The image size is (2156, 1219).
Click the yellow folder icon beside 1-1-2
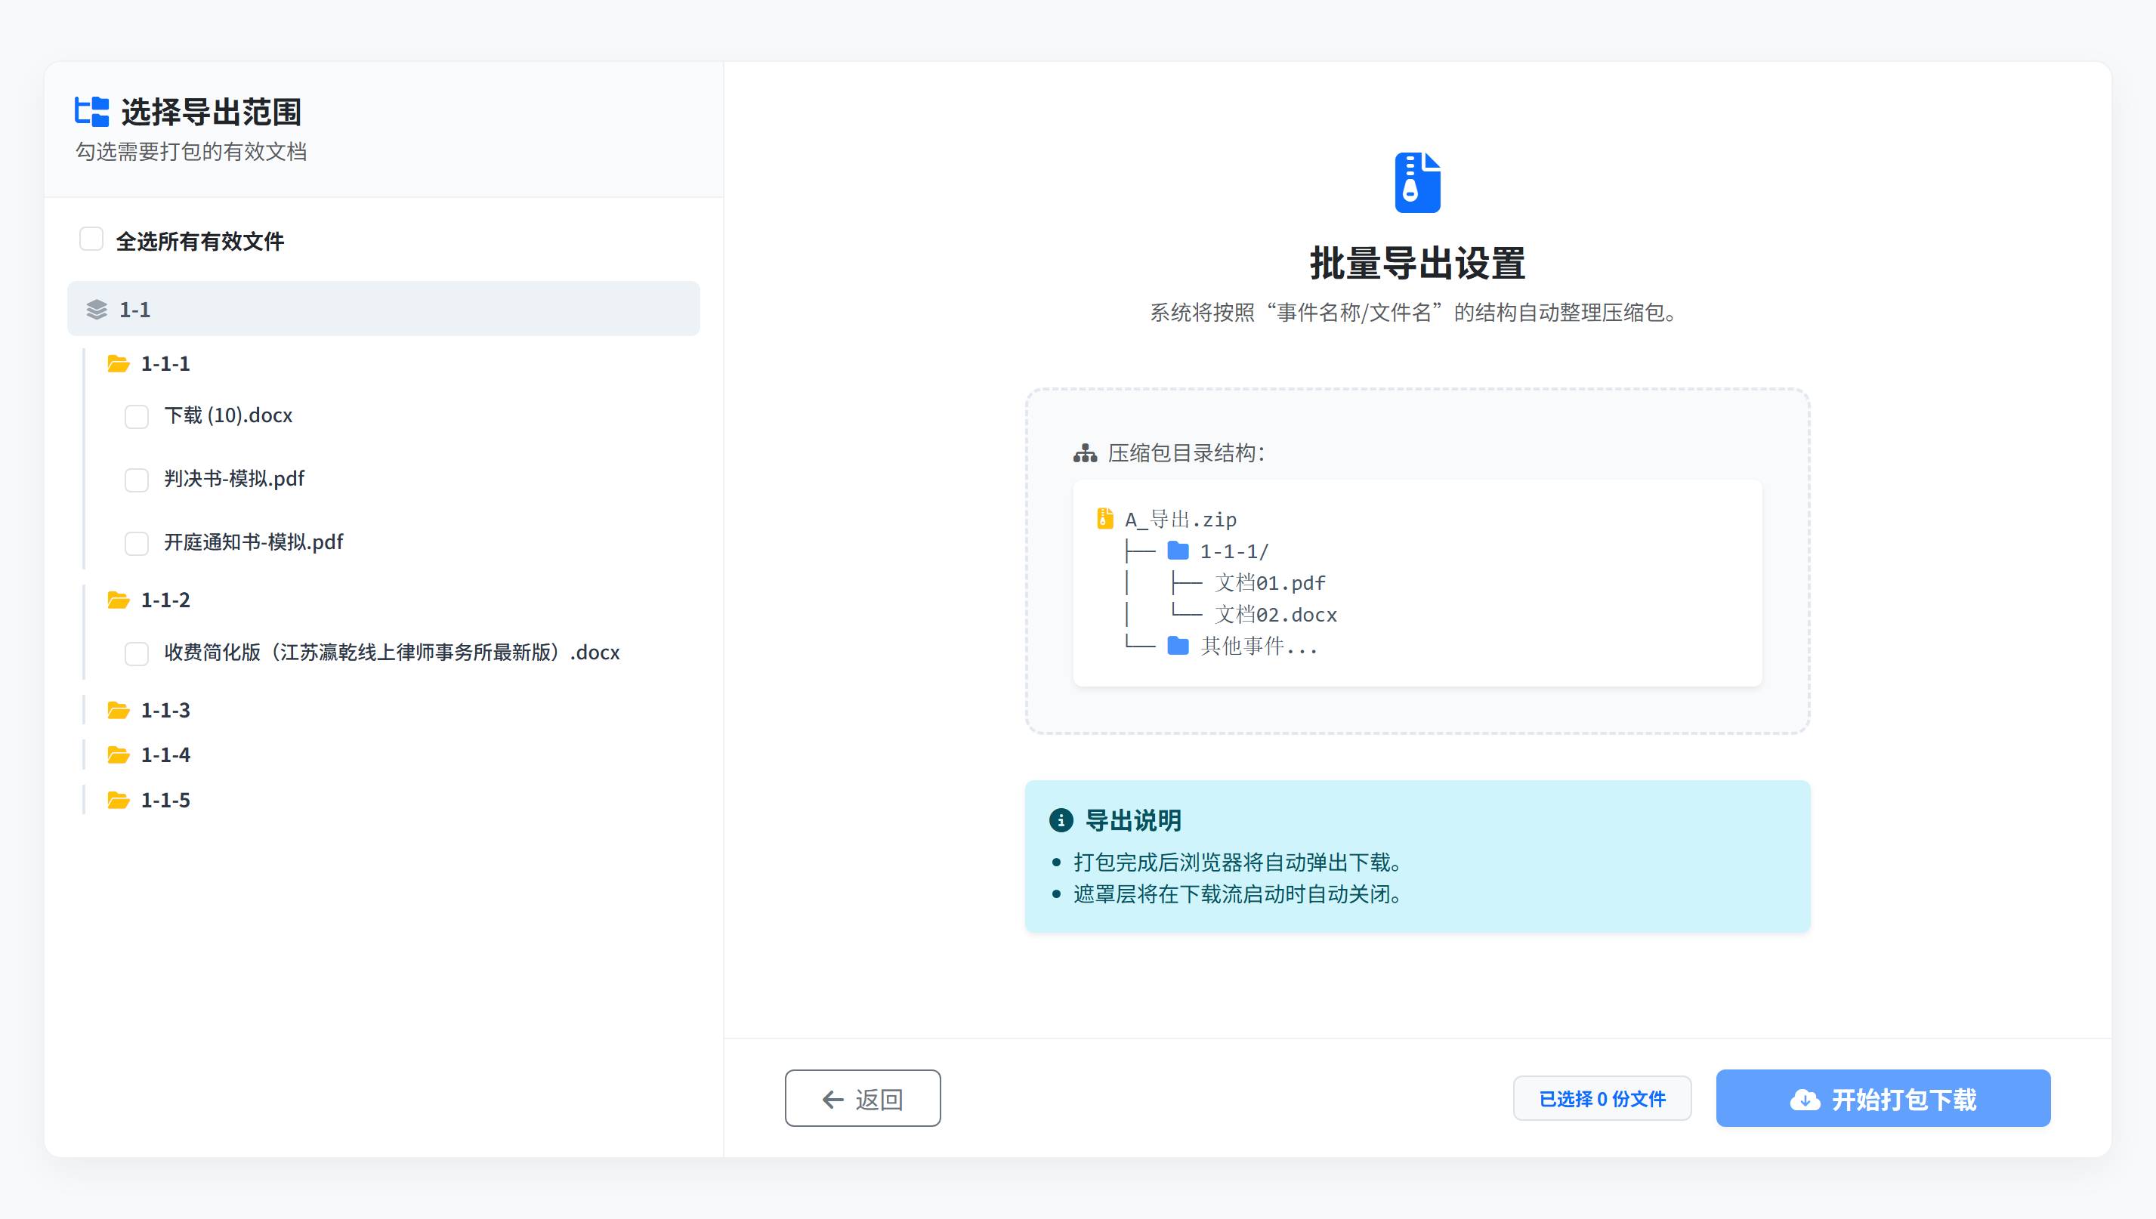click(x=118, y=600)
